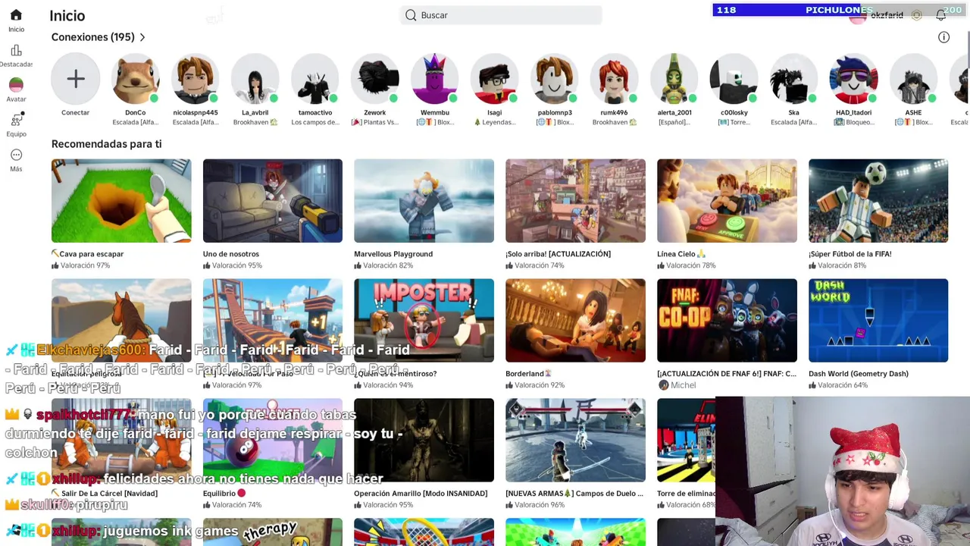Open the Más three-dots sidebar icon
The width and height of the screenshot is (970, 546).
tap(16, 155)
